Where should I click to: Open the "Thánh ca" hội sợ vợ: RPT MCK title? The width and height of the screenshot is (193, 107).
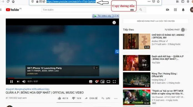(168, 92)
